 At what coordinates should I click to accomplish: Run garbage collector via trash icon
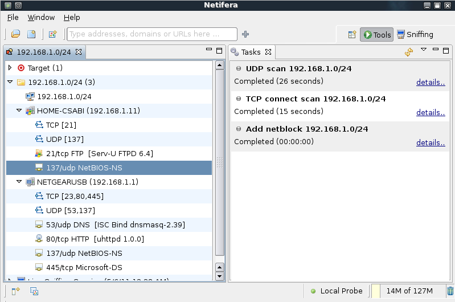[450, 291]
